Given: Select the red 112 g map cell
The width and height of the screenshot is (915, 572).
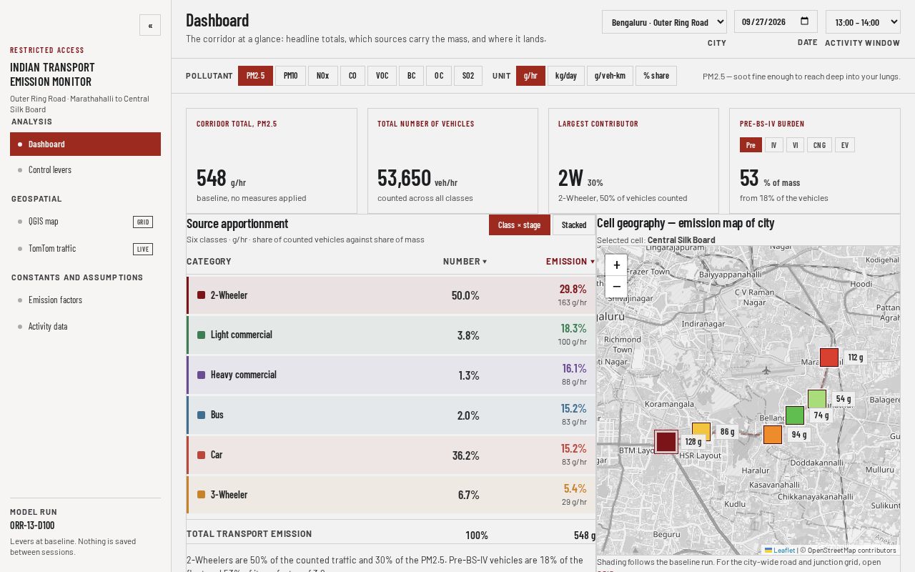Looking at the screenshot, I should [x=829, y=357].
